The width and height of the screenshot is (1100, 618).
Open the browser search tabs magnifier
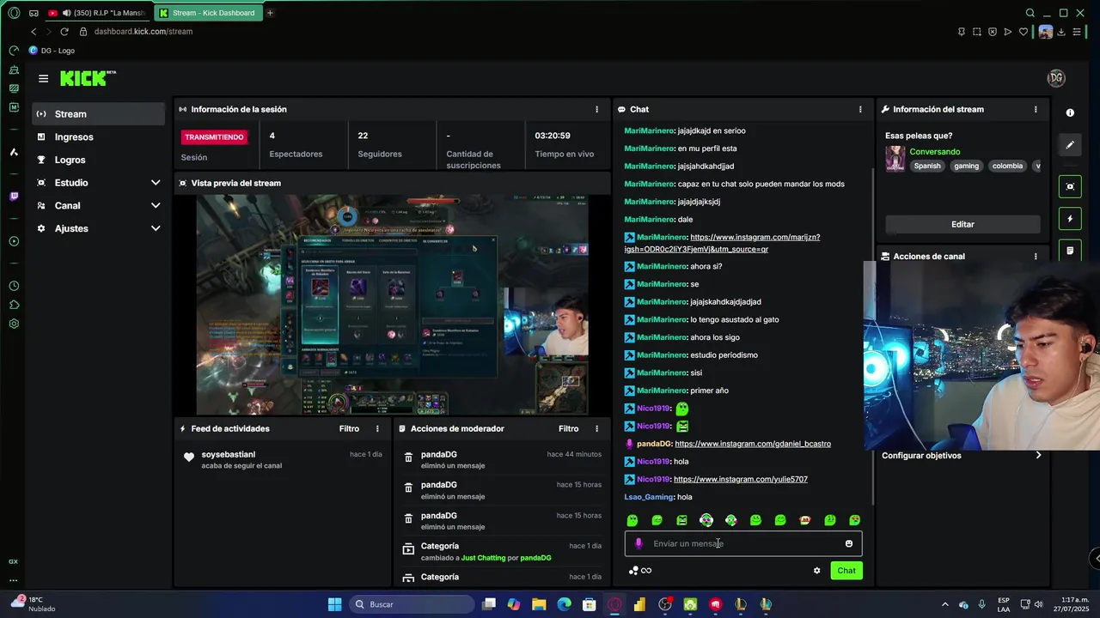[1030, 13]
